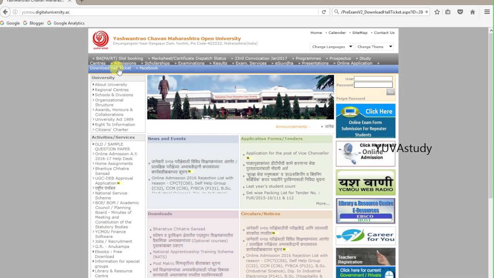Screen dimensions: 494x278
Task: Open the Presentations menu item
Action: (x=315, y=63)
